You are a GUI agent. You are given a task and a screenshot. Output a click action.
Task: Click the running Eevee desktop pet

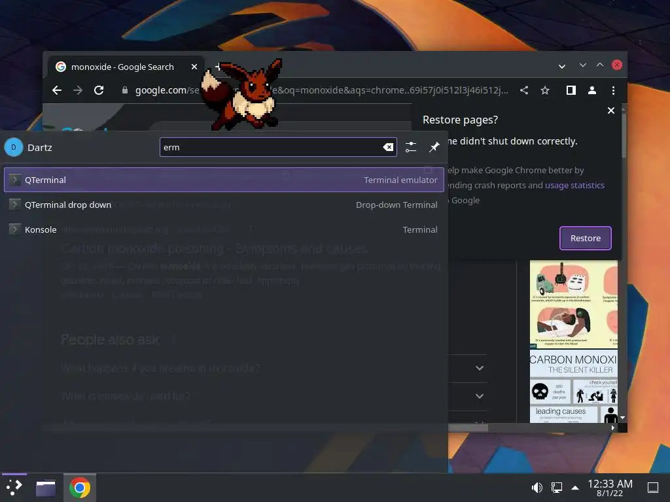[x=242, y=95]
